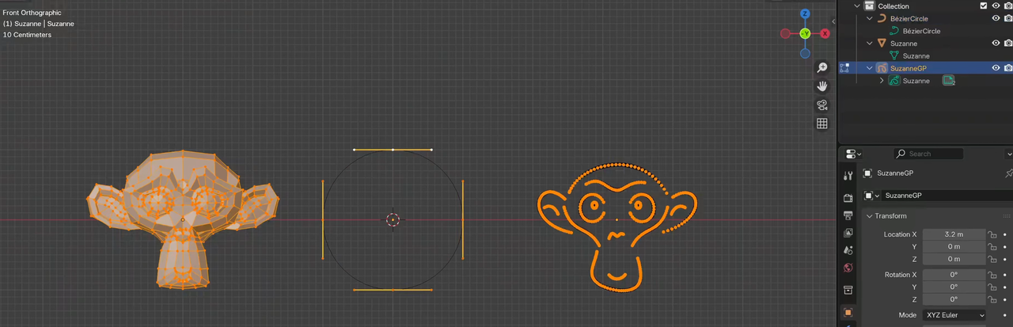Open the Scene properties tab icon
Viewport: 1013px width, 327px height.
tap(848, 250)
